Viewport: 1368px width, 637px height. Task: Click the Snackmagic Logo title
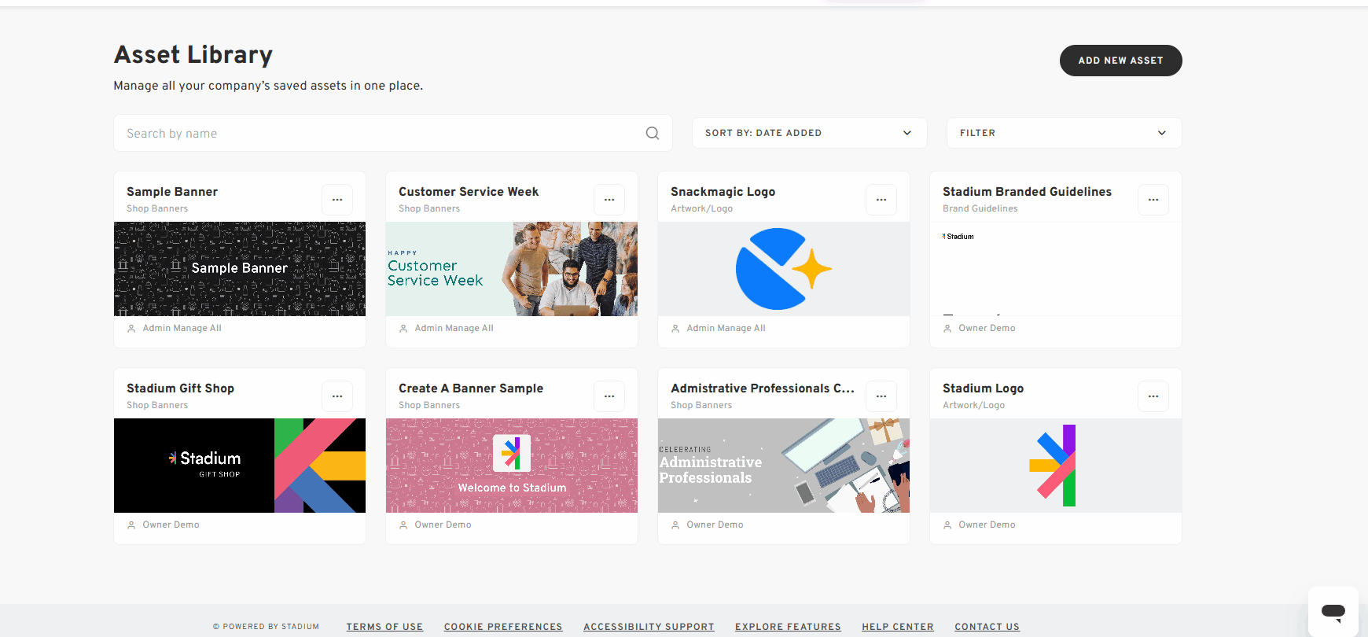click(x=723, y=192)
